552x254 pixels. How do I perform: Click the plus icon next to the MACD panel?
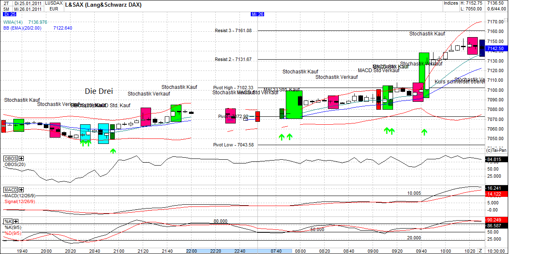click(20, 189)
